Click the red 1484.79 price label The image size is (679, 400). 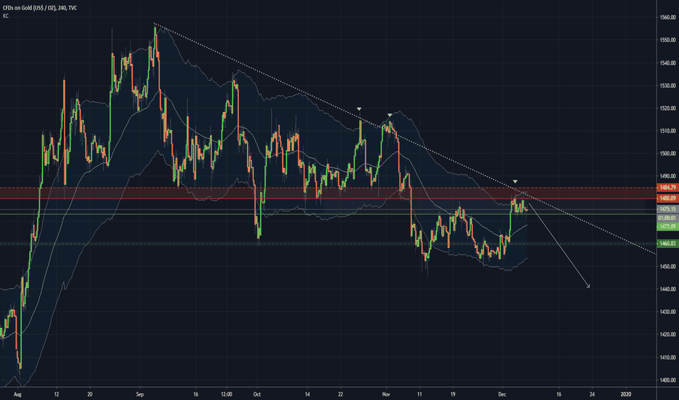668,188
